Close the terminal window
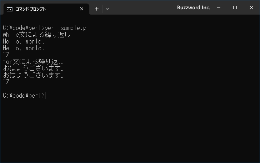This screenshot has height=163, width=260. (x=251, y=7)
